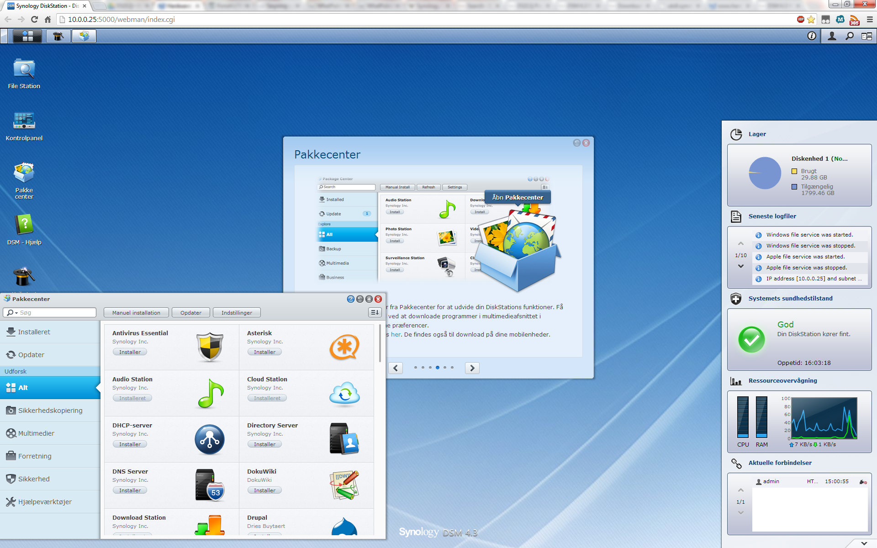Select the Alt category
Screen dimensions: 877x548
point(50,388)
